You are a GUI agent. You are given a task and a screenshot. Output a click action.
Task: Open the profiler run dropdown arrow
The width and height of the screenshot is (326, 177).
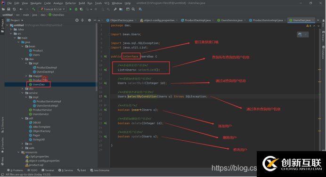pyautogui.click(x=91, y=9)
